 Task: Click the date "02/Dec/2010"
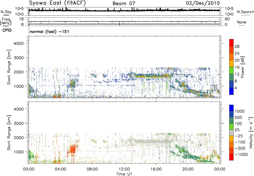[203, 3]
